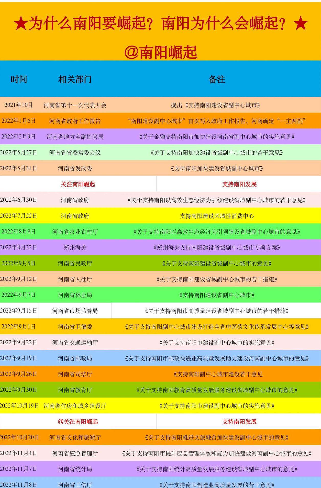The image size is (321, 488).
Task: Click the date "2022年9月5日"
Action: 19,263
